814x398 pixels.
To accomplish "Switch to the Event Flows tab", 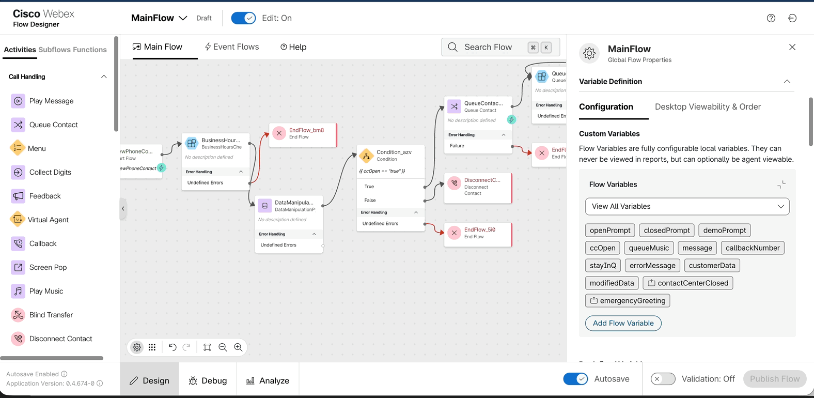I will (x=232, y=47).
